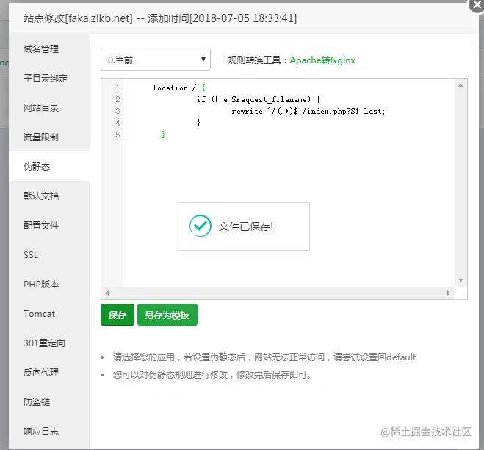
Task: Click the horizontal scrollbar right arrow
Action: point(449,293)
